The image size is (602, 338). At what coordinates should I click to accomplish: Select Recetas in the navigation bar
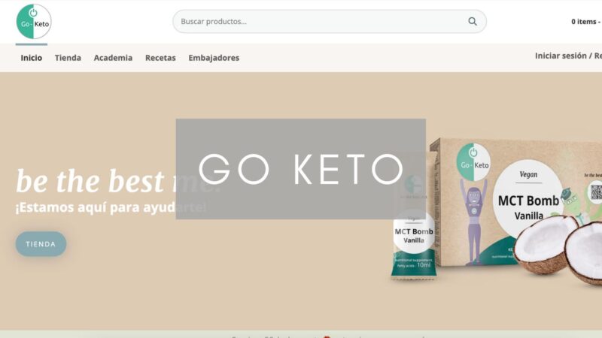(x=160, y=58)
